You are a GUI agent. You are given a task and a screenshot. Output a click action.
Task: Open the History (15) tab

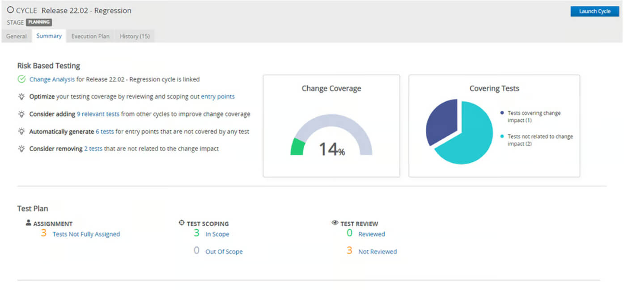click(x=135, y=36)
